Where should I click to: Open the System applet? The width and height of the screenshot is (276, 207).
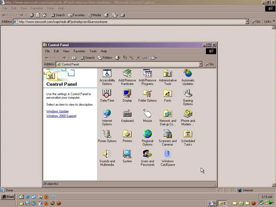click(x=127, y=156)
